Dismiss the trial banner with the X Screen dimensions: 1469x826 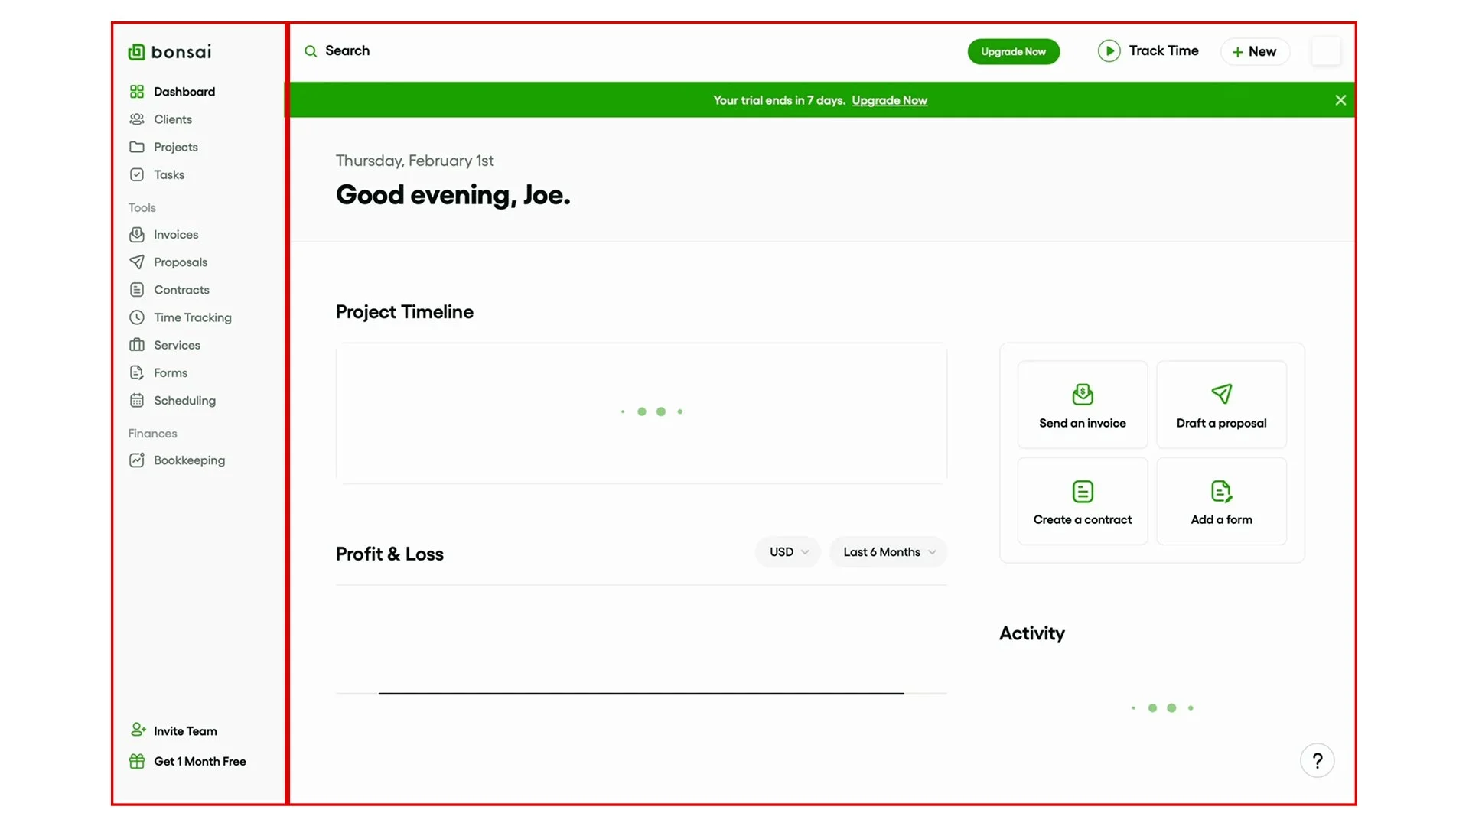1340,100
